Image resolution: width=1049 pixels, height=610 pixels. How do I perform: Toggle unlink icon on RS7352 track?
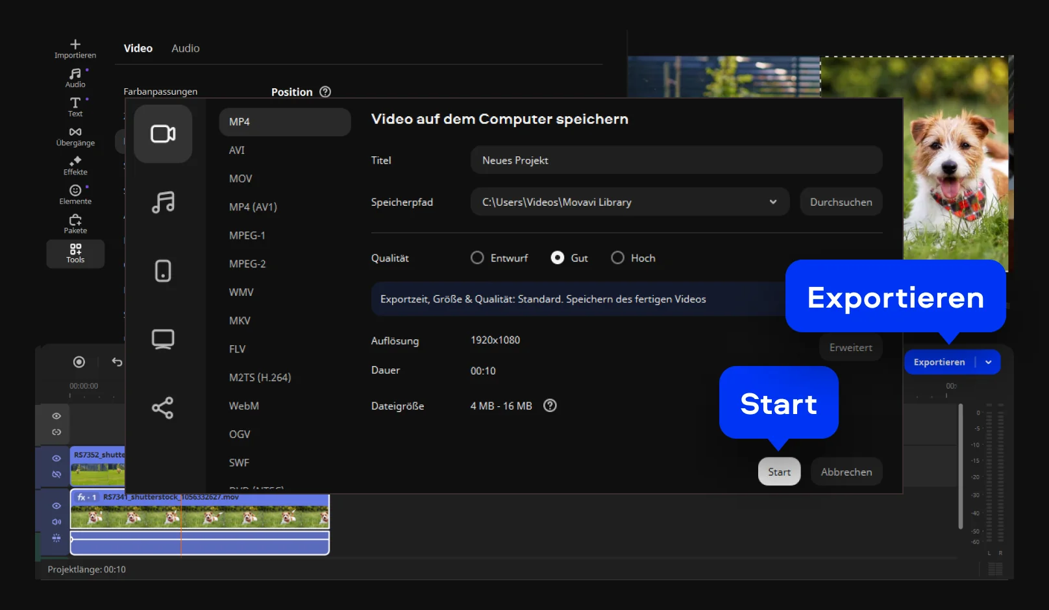pos(56,474)
